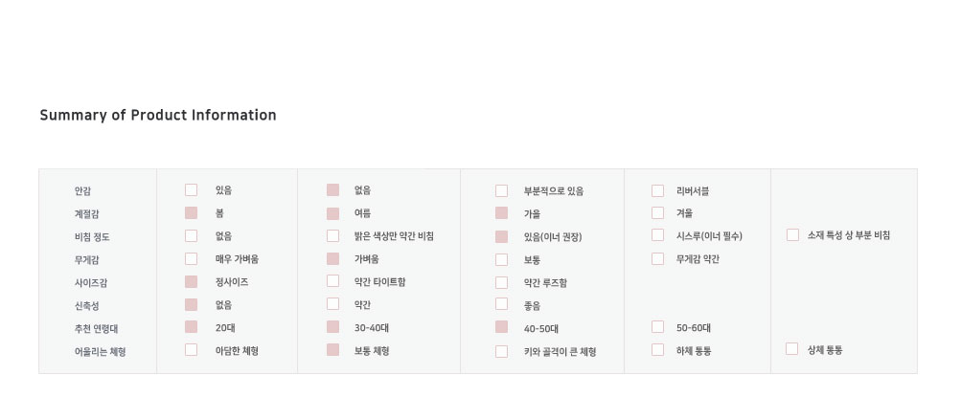
Task: Check the 리버서블 lining checkbox
Action: tap(657, 190)
